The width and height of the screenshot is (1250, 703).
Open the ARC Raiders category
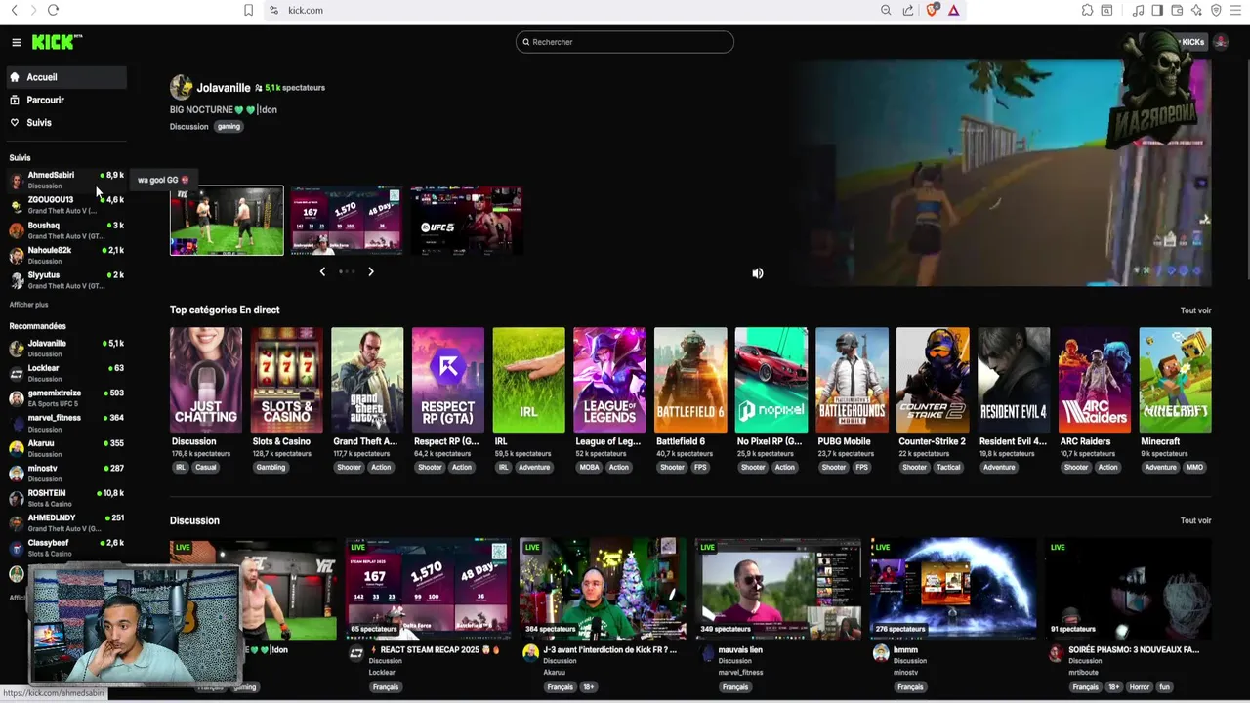[x=1095, y=380]
